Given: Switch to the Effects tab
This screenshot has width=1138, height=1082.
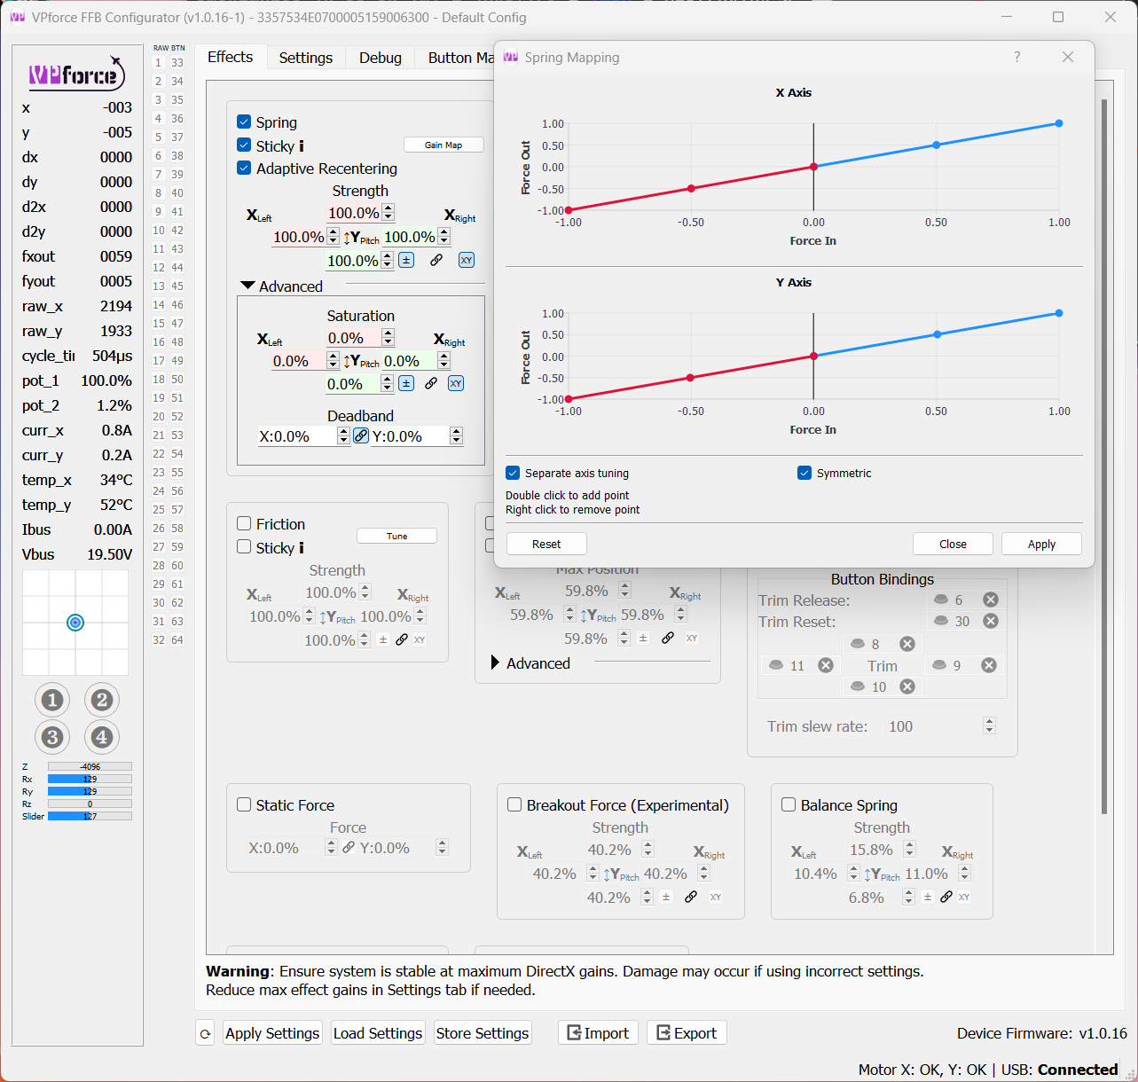Looking at the screenshot, I should click(231, 57).
